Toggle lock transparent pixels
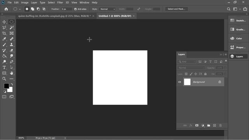This screenshot has height=140, width=249. click(x=186, y=74)
